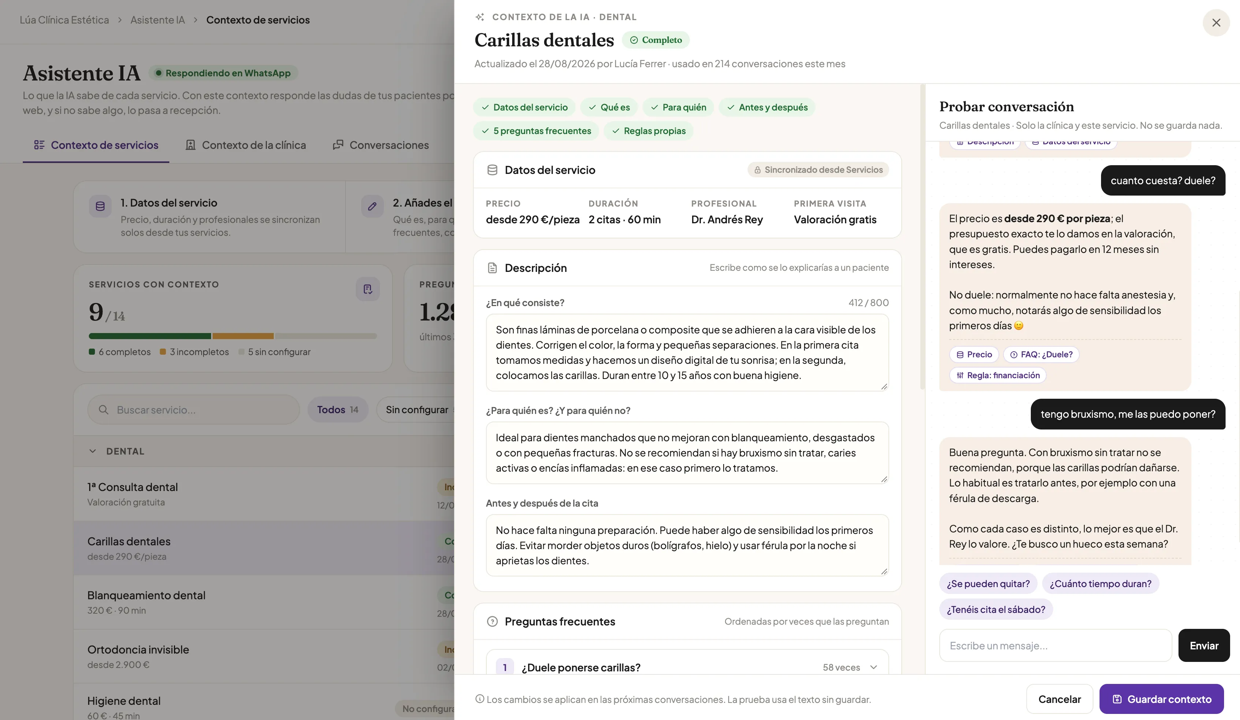The height and width of the screenshot is (720, 1240).
Task: Click into the ¿En qué consiste? text area
Action: [x=687, y=352]
